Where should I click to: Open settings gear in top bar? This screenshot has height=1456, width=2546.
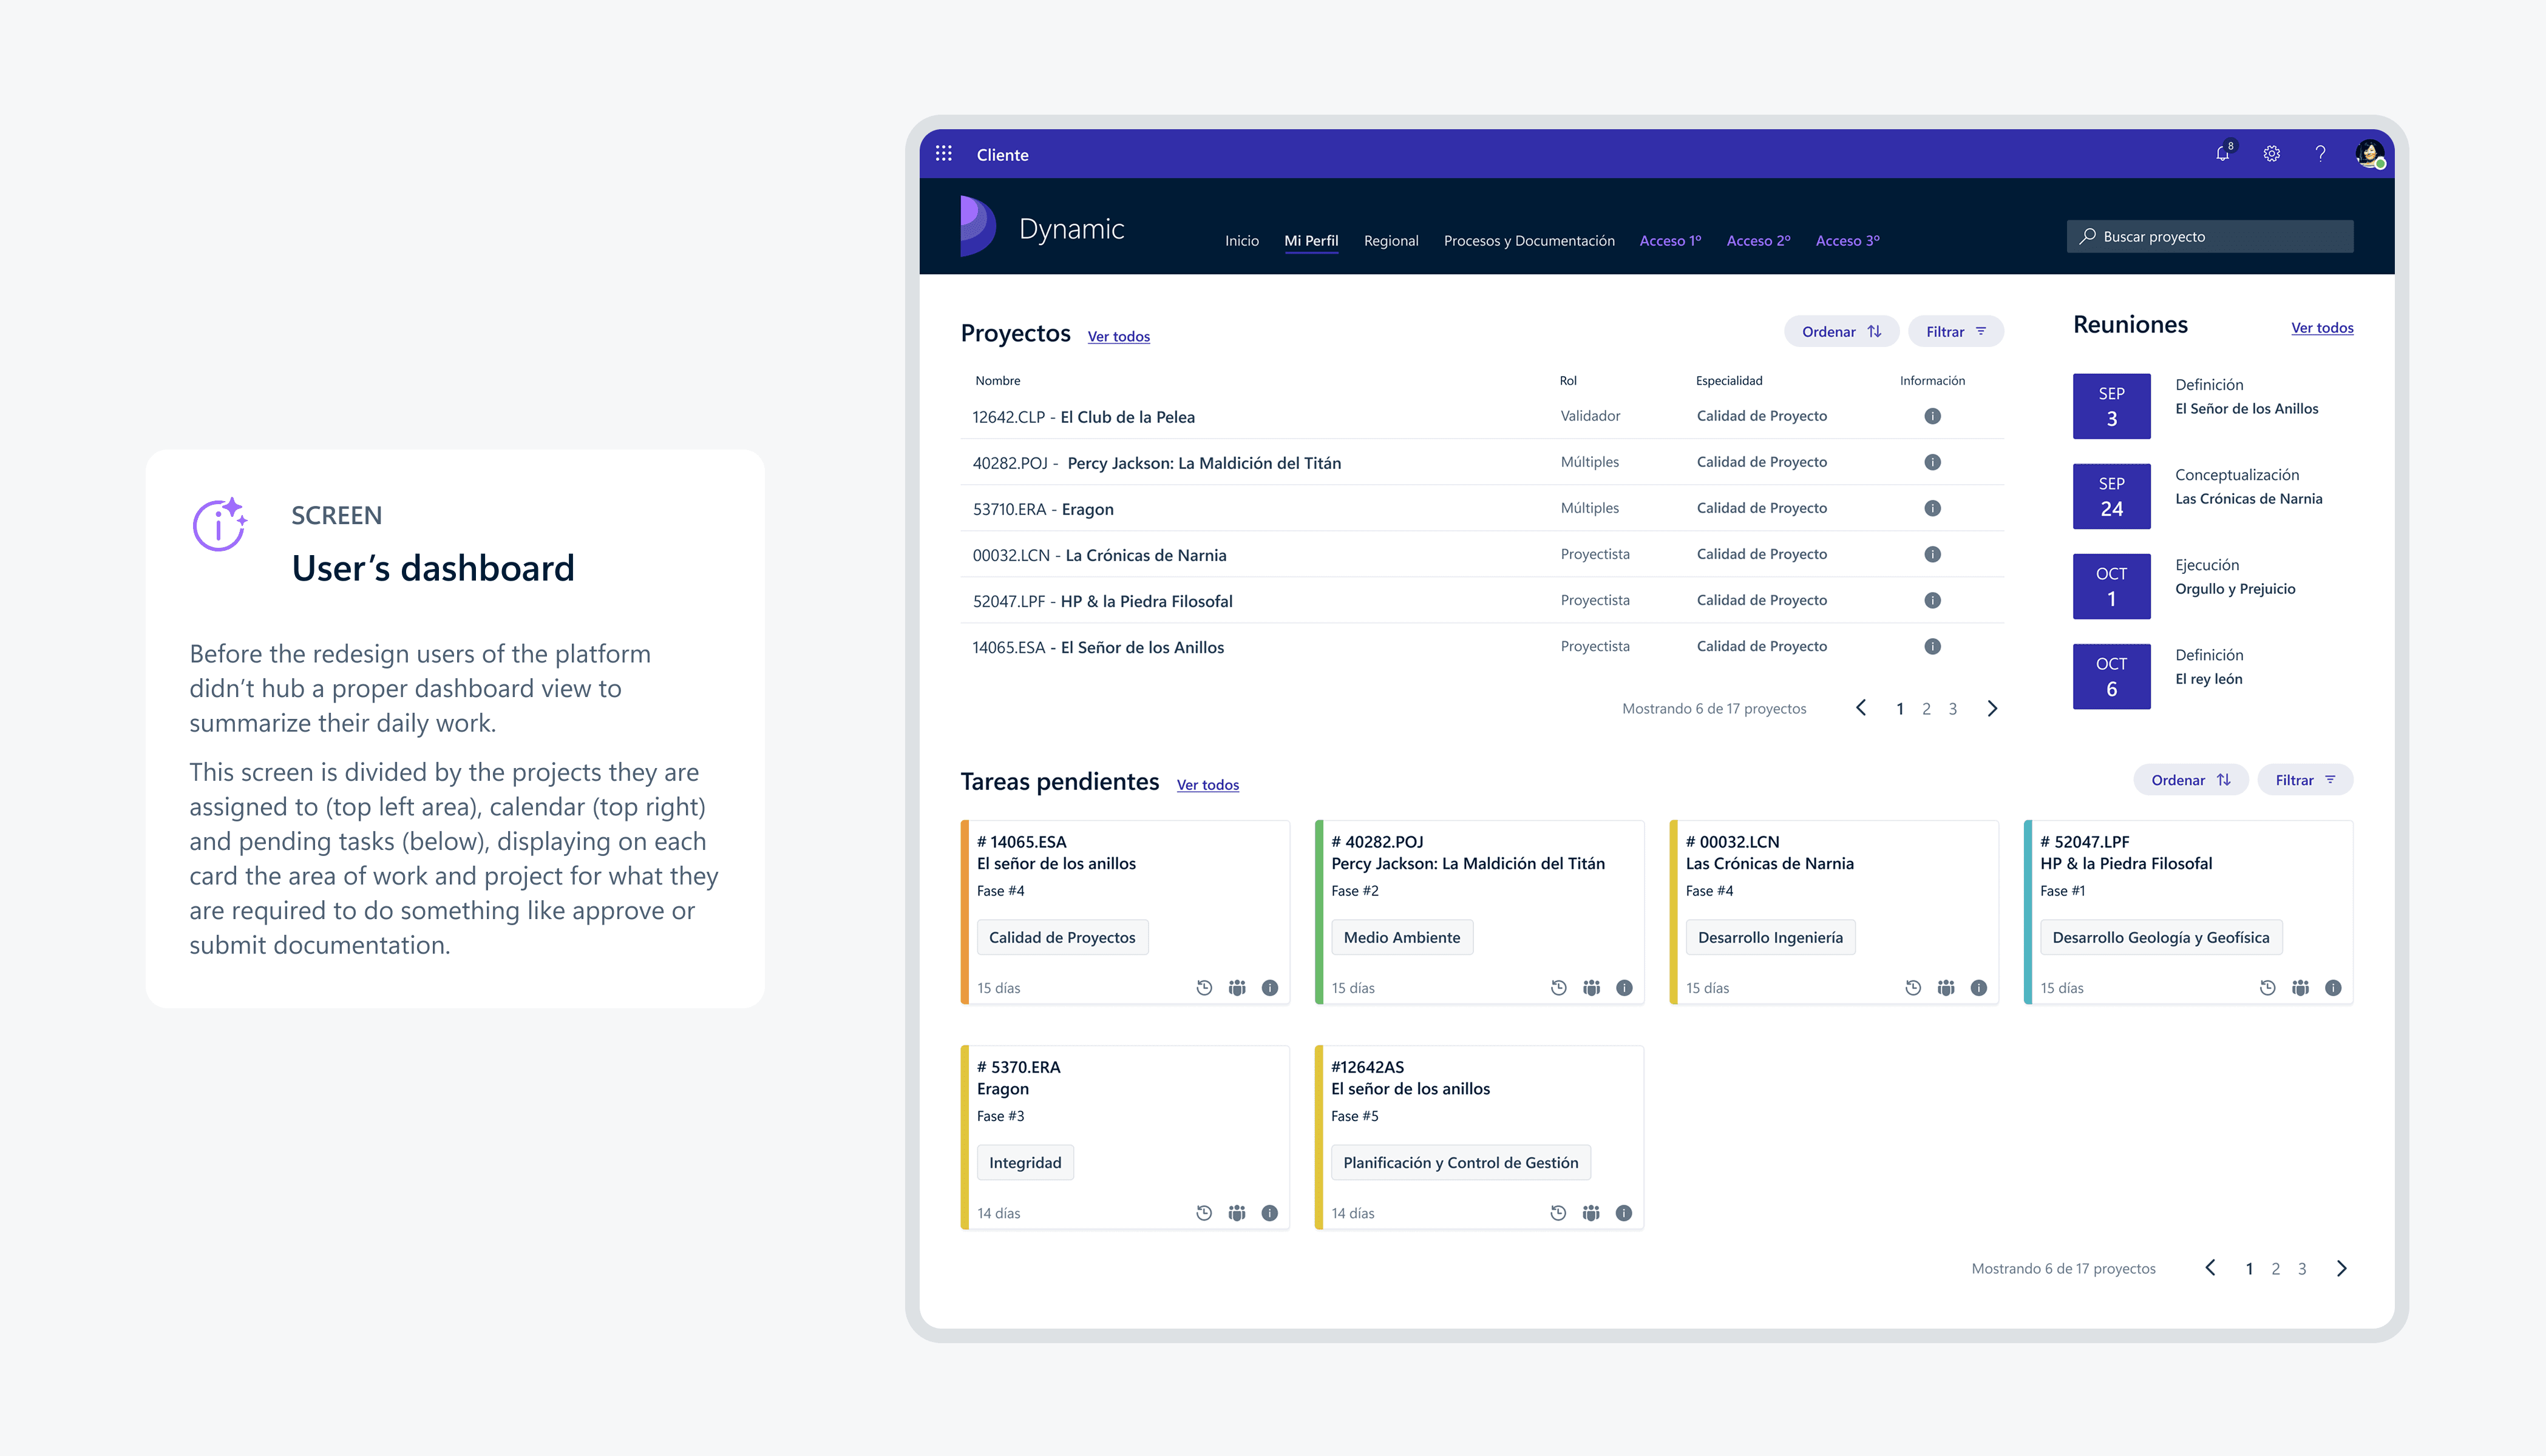pyautogui.click(x=2272, y=154)
